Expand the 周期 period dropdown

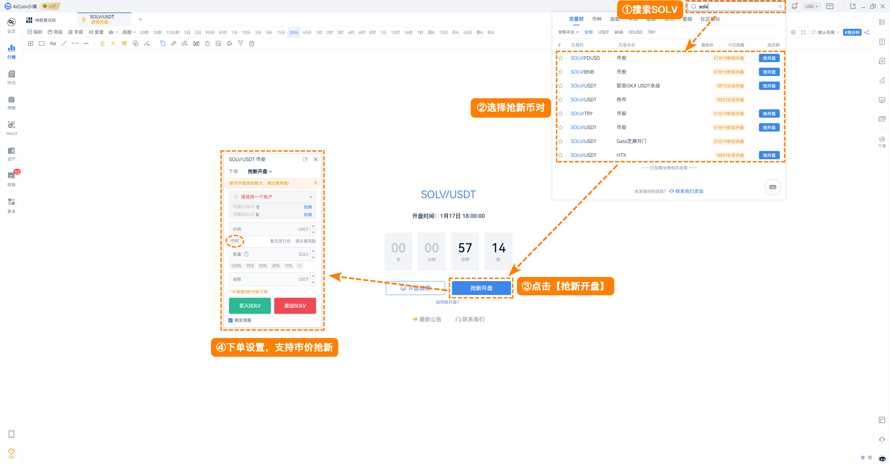point(129,32)
